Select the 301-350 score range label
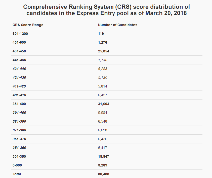212x178 pixels. click(19, 156)
